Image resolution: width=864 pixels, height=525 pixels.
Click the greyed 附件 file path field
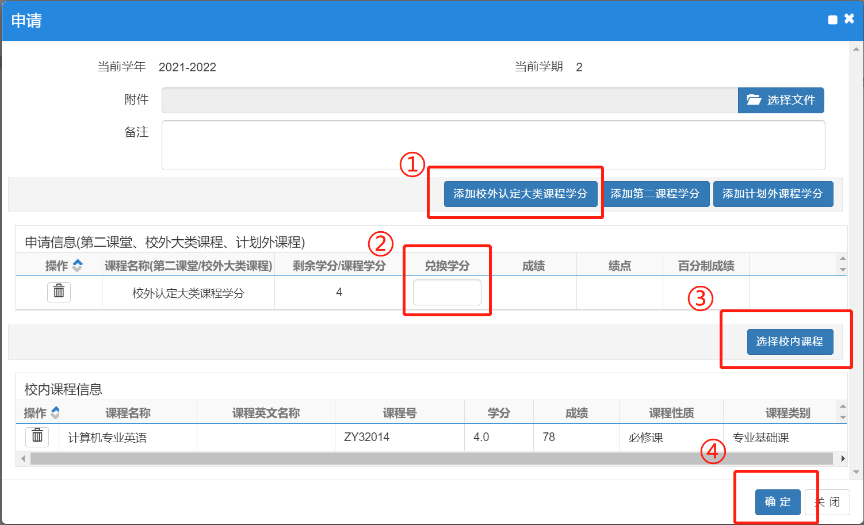(x=450, y=100)
